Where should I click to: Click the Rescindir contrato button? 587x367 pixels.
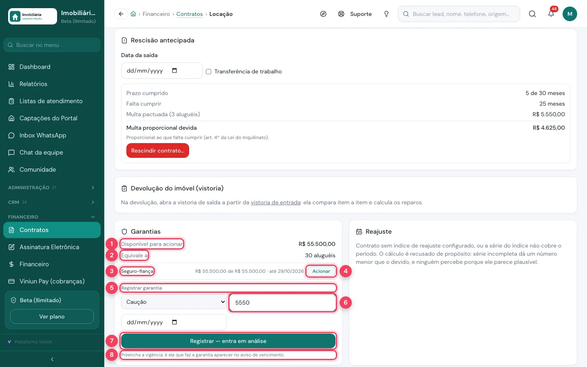[x=158, y=150]
